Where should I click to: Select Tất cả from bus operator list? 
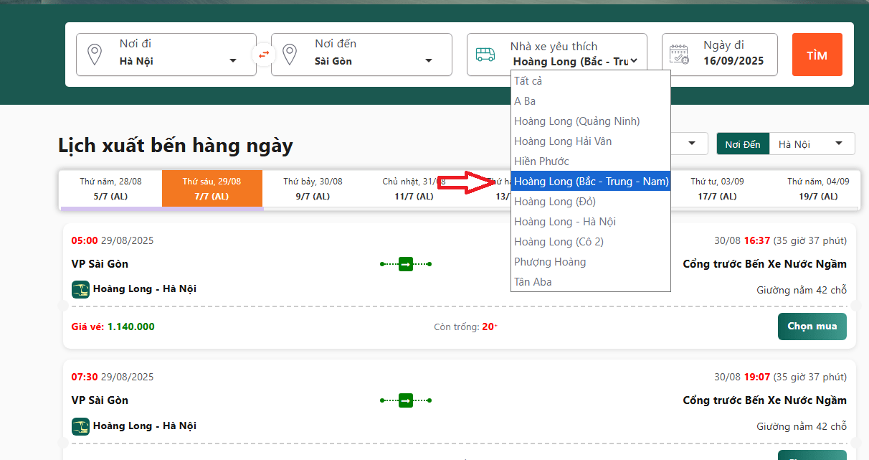click(528, 81)
